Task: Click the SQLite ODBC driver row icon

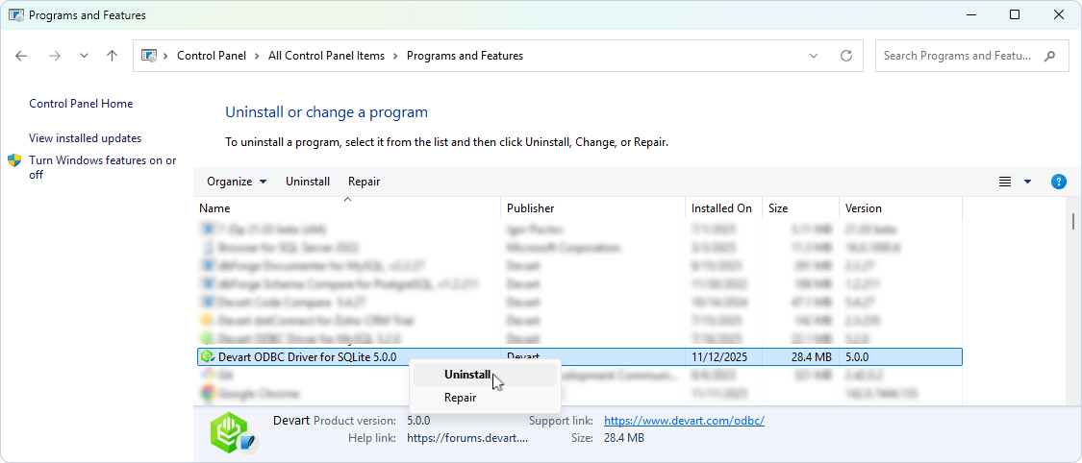Action: [207, 357]
